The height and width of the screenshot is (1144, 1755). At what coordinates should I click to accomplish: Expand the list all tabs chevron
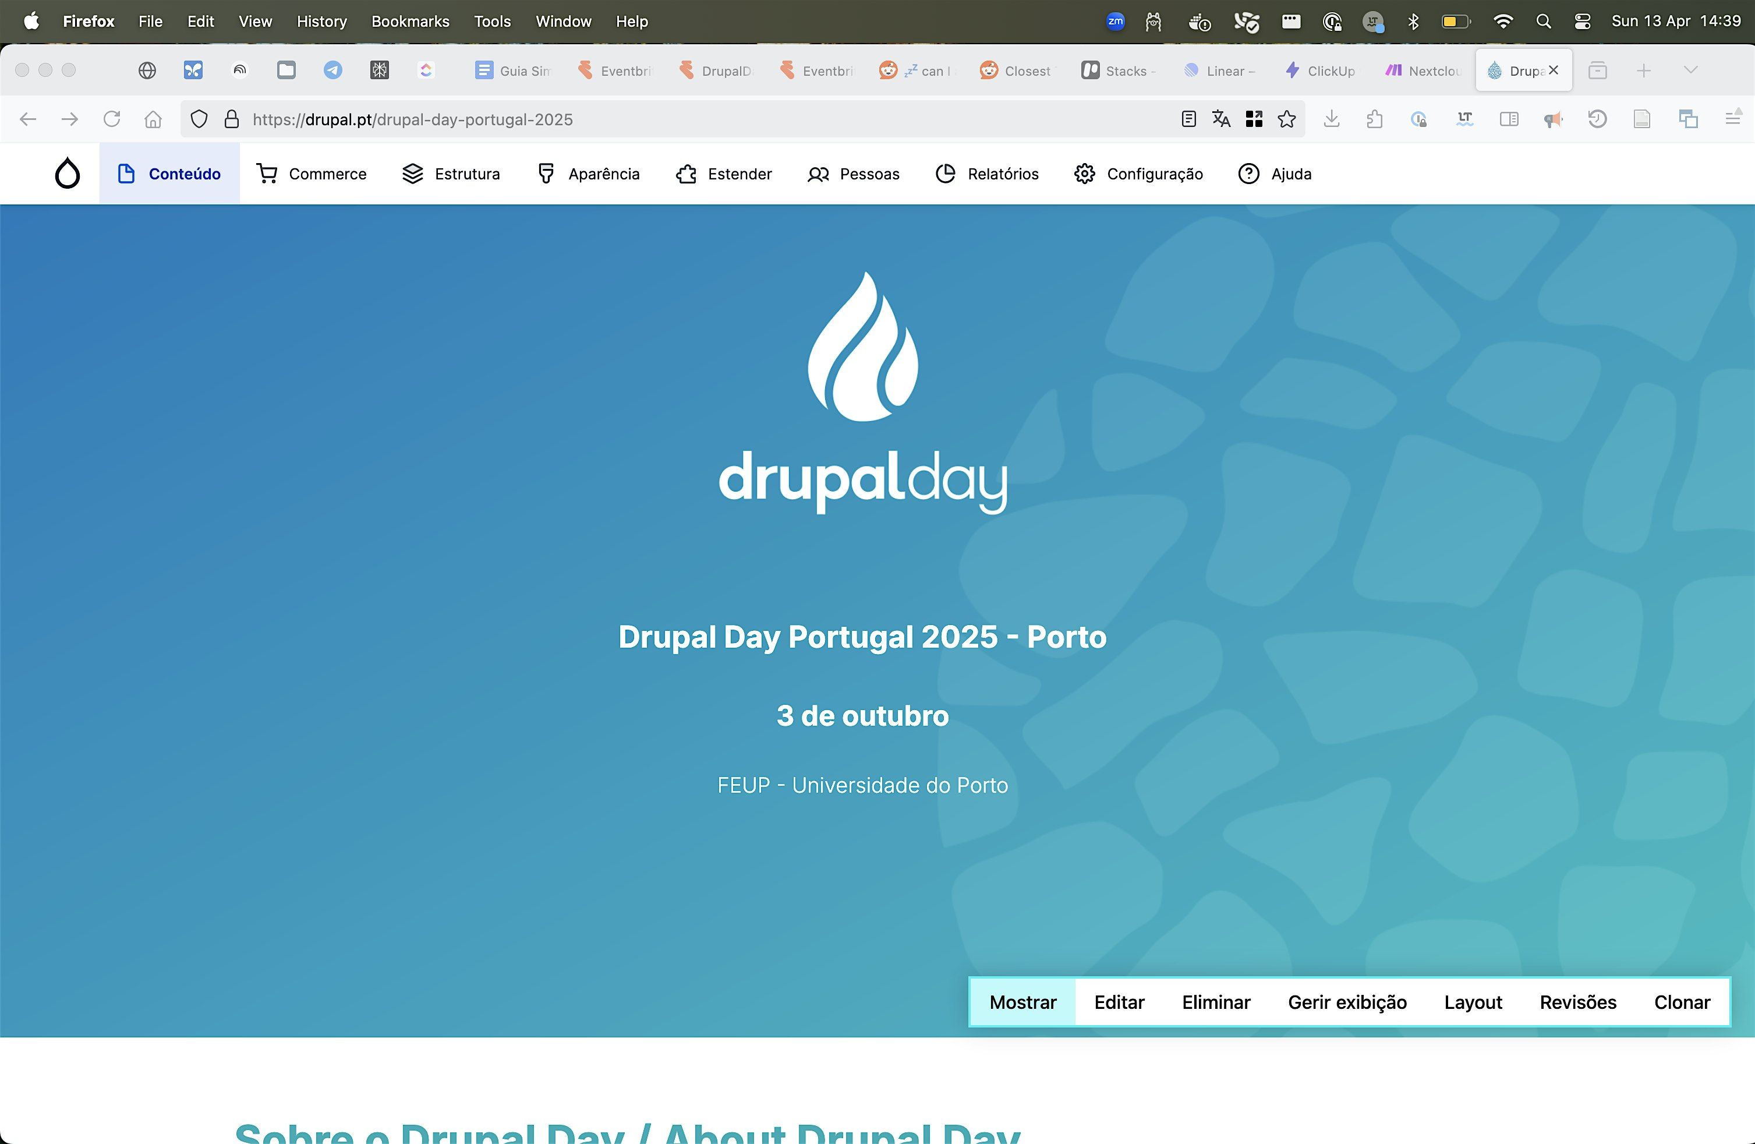1691,70
